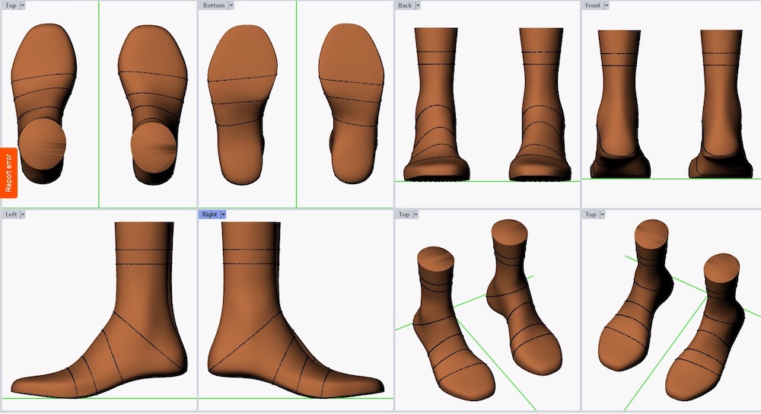Viewport: 761px width, 414px height.
Task: Expand arrow of Top viewport under Back view
Action: (x=416, y=215)
